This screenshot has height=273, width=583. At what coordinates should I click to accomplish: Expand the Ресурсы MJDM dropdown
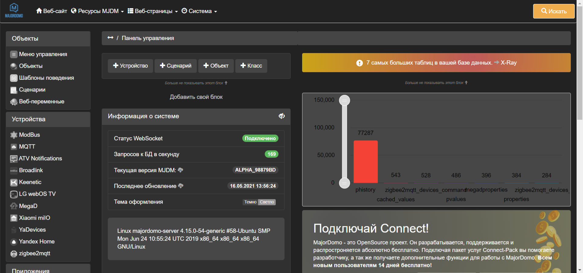[97, 11]
